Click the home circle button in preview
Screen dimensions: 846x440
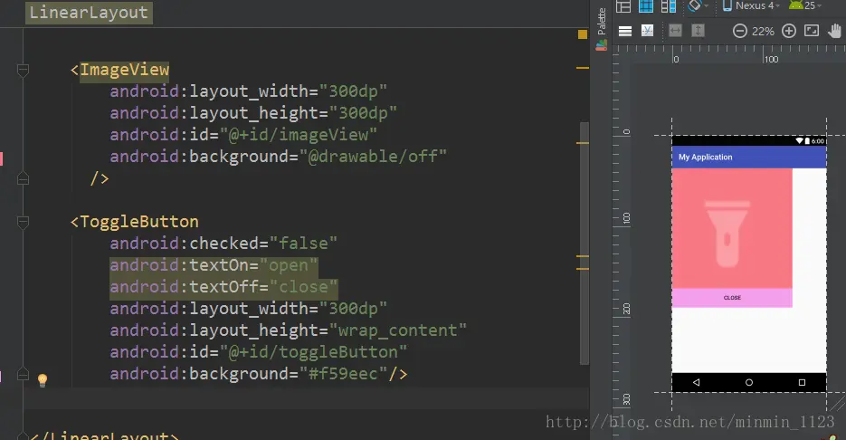click(749, 382)
